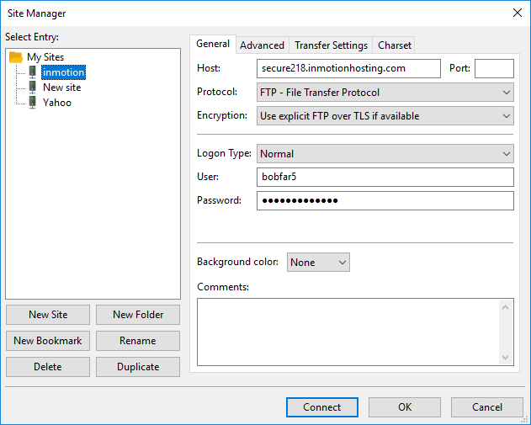Switch to the Advanced tab
531x425 pixels.
262,45
